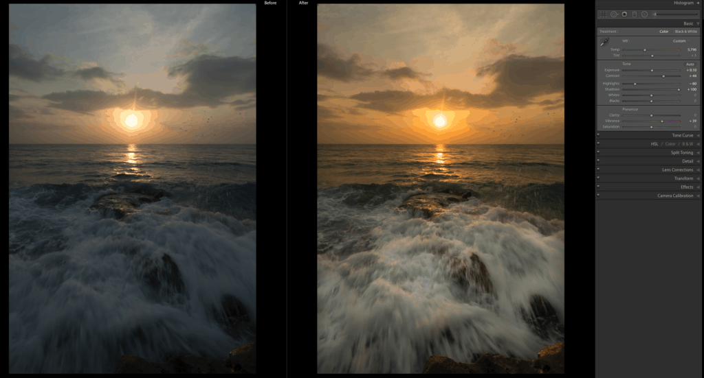The height and width of the screenshot is (378, 704).
Task: Expand the Effects panel
Action: (x=698, y=187)
